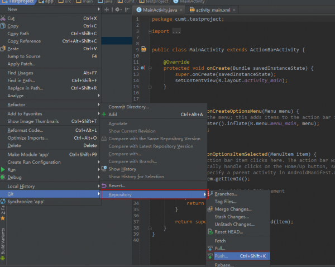335x267 pixels.
Task: Select Commit Directory... menu entry
Action: tap(154, 107)
